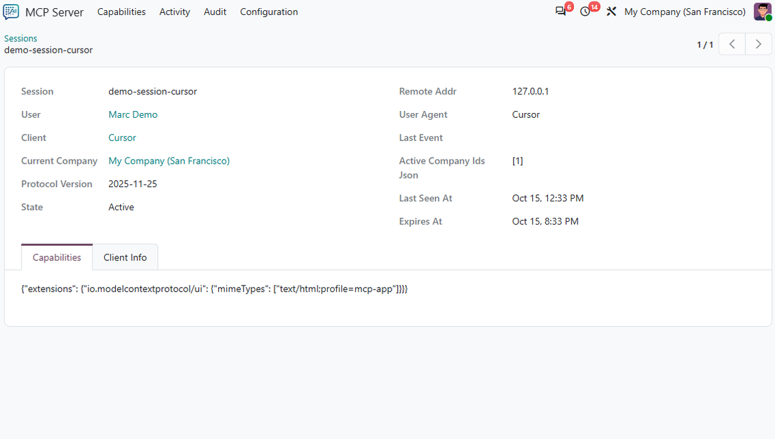The image size is (775, 439).
Task: Open the user avatar menu
Action: 762,12
